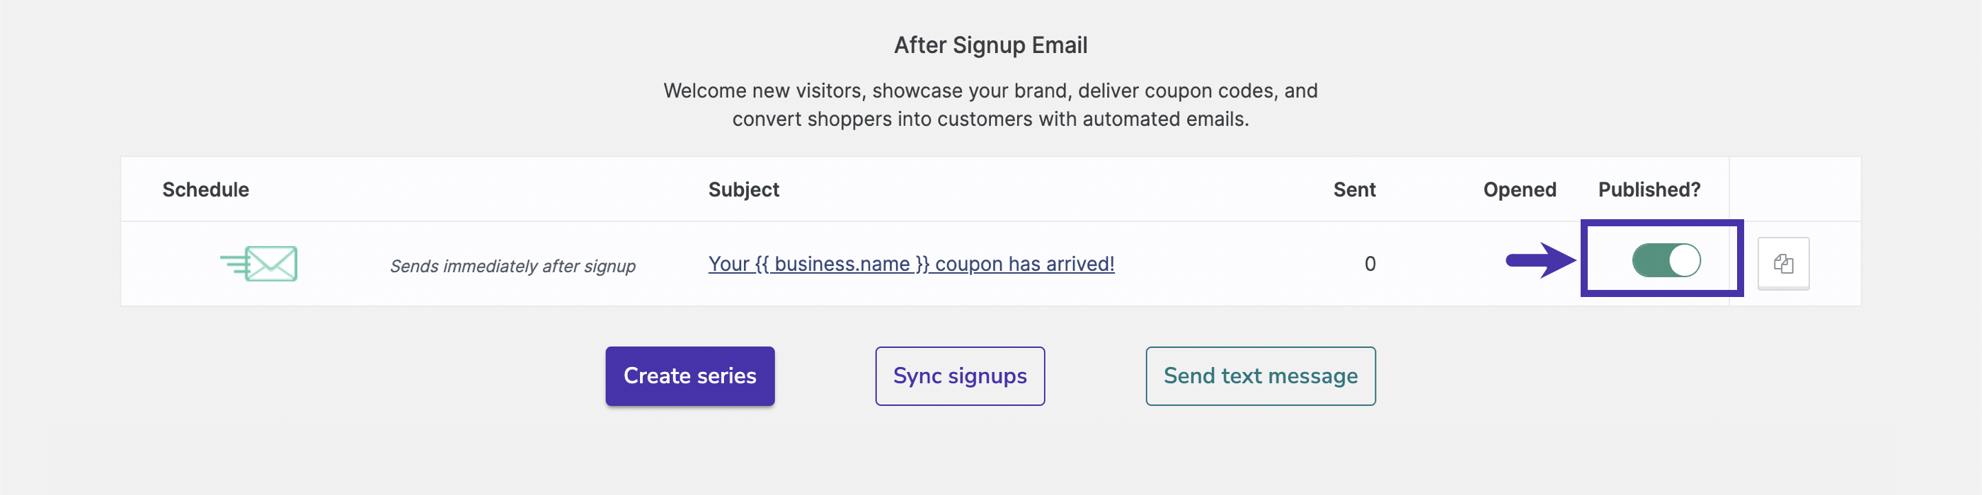Click the 'Welcome new visitors' description line
The image size is (1982, 495).
tap(990, 91)
